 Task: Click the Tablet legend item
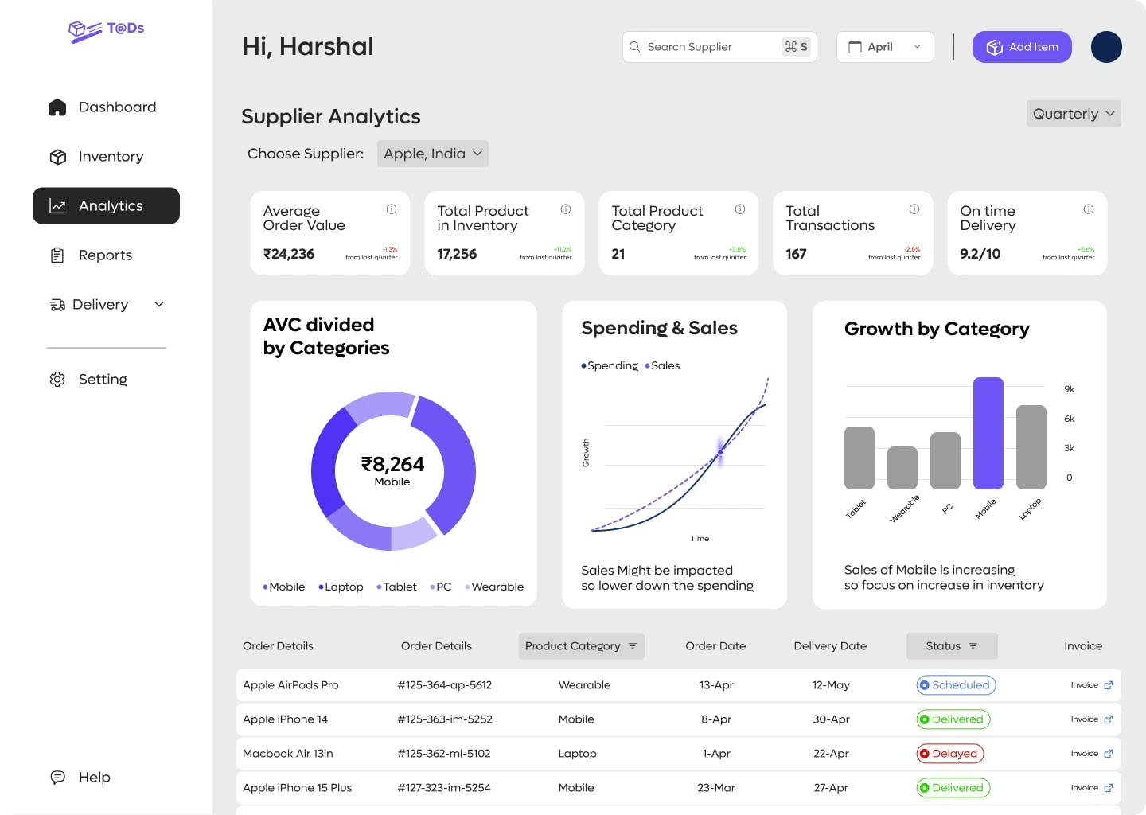(396, 587)
